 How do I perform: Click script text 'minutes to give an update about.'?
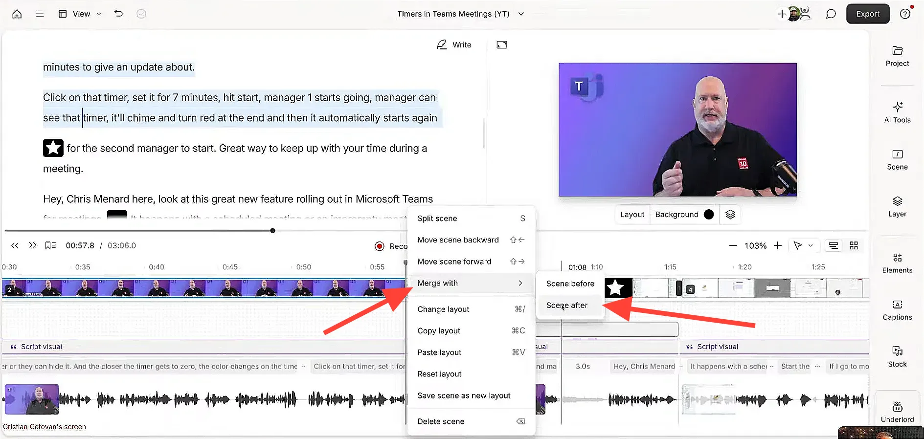tap(119, 67)
